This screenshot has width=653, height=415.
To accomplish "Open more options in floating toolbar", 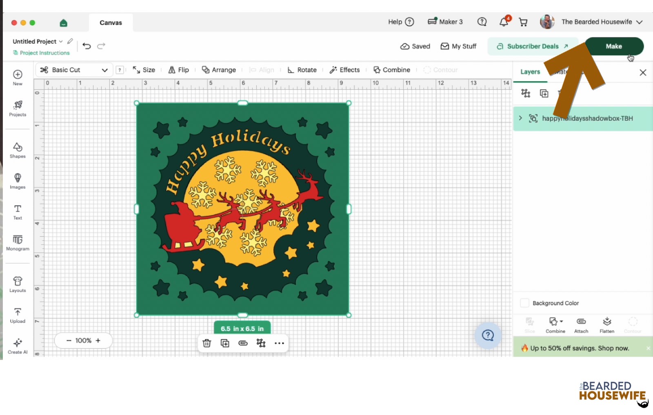I will (x=279, y=343).
